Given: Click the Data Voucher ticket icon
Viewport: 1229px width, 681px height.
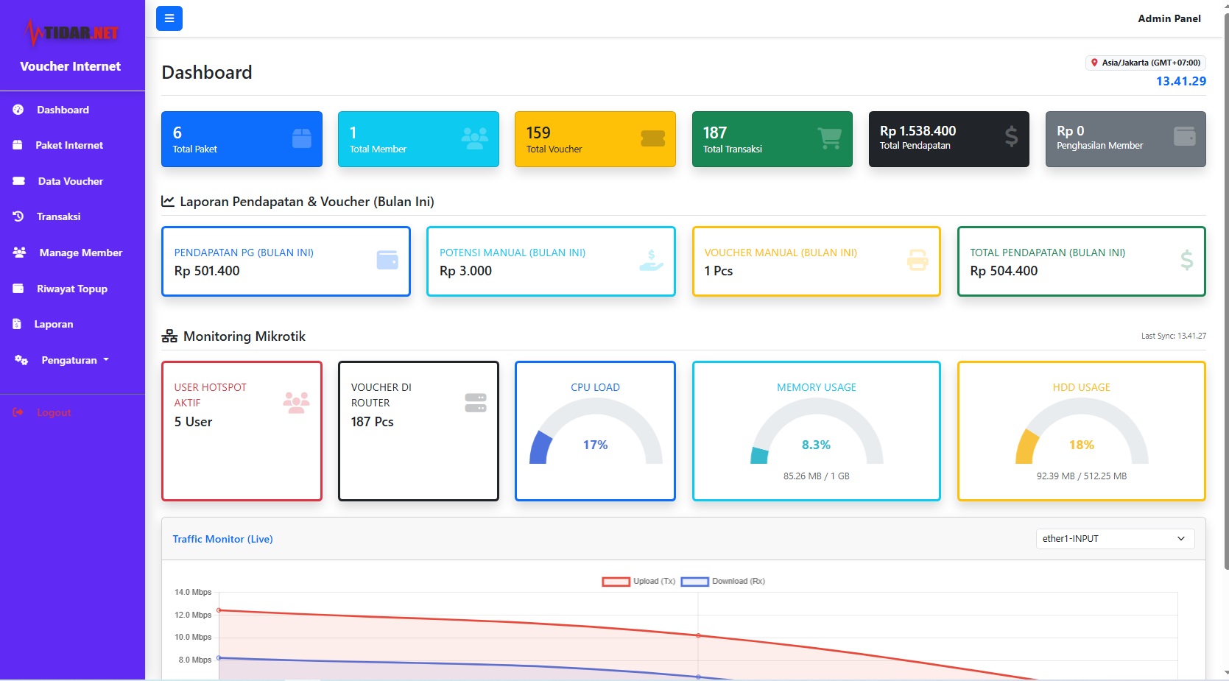Looking at the screenshot, I should coord(18,181).
